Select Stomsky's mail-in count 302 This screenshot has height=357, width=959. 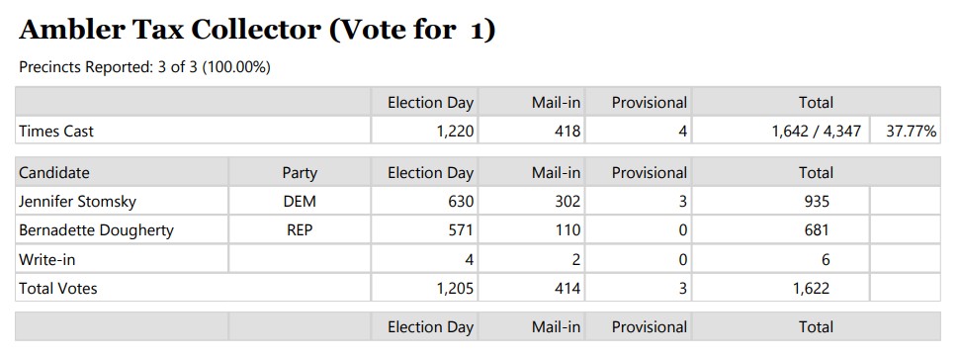567,201
